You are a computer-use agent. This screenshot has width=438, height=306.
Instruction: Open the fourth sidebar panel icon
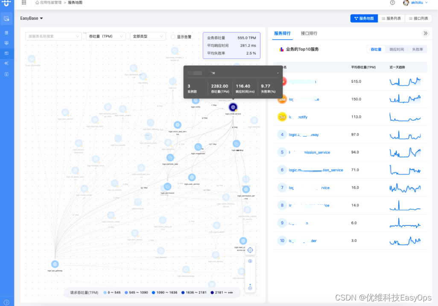pyautogui.click(x=6, y=53)
